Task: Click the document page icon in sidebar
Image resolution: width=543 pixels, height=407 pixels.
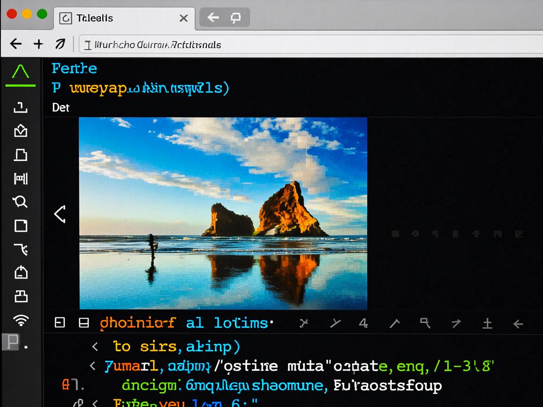Action: click(x=20, y=155)
